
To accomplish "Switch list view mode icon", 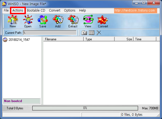I will (91, 33).
